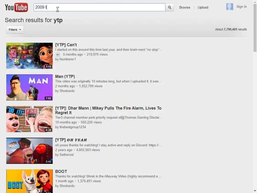Viewport: 257px width, 193px height.
Task: Click '10 months ago' upload date
Action: click(x=66, y=122)
